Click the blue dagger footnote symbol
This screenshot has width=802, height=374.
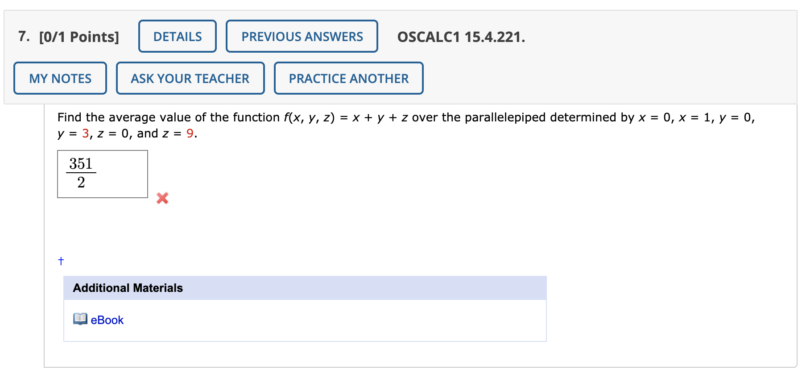pyautogui.click(x=61, y=261)
